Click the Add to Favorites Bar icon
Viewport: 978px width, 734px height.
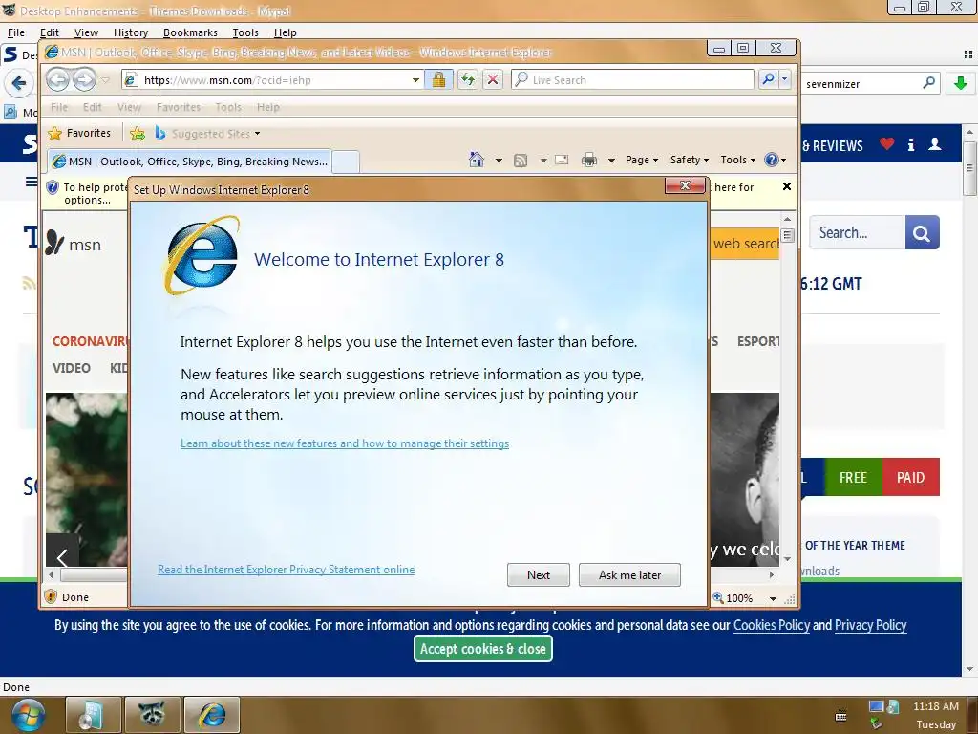[138, 133]
